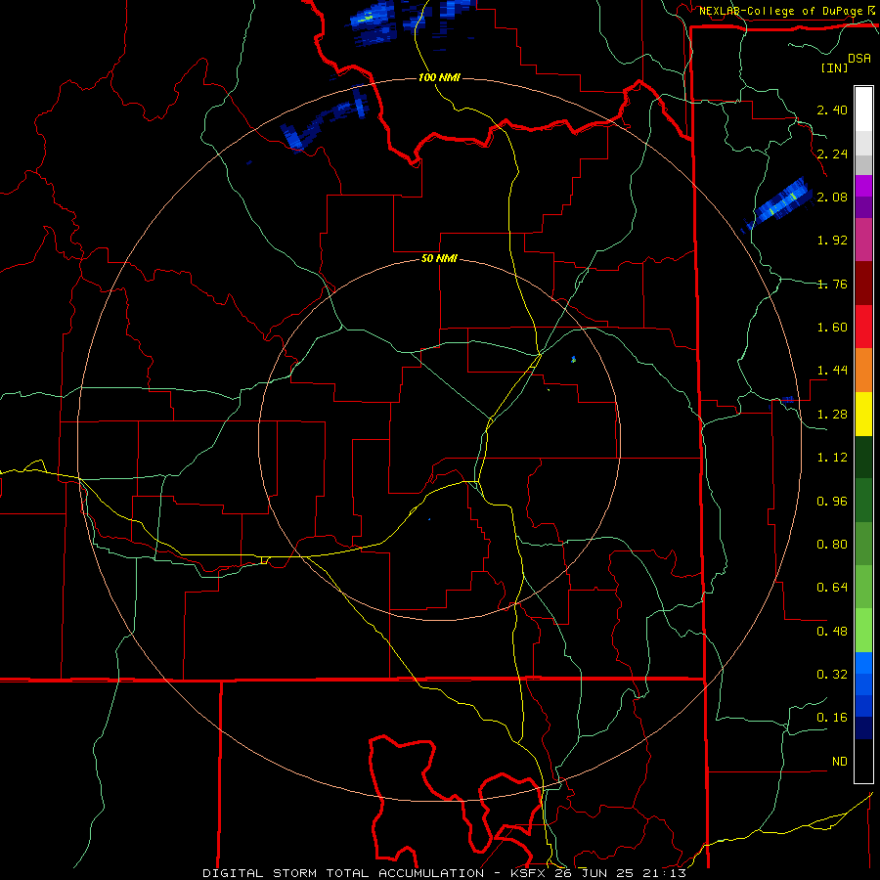The image size is (880, 880).
Task: Select the 0.80 legend value
Action: (832, 545)
